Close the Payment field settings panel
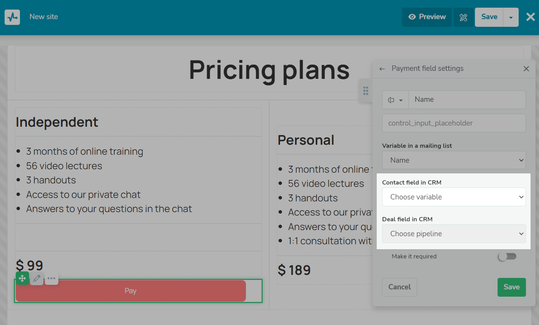This screenshot has height=325, width=539. click(x=526, y=69)
